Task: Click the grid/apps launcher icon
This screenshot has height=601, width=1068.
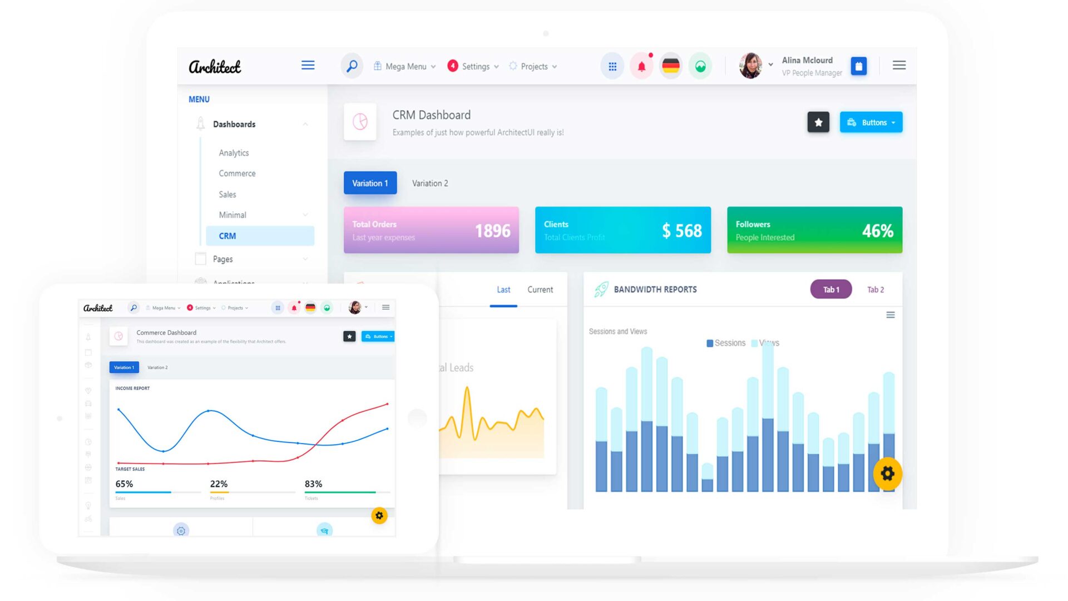Action: pos(612,66)
